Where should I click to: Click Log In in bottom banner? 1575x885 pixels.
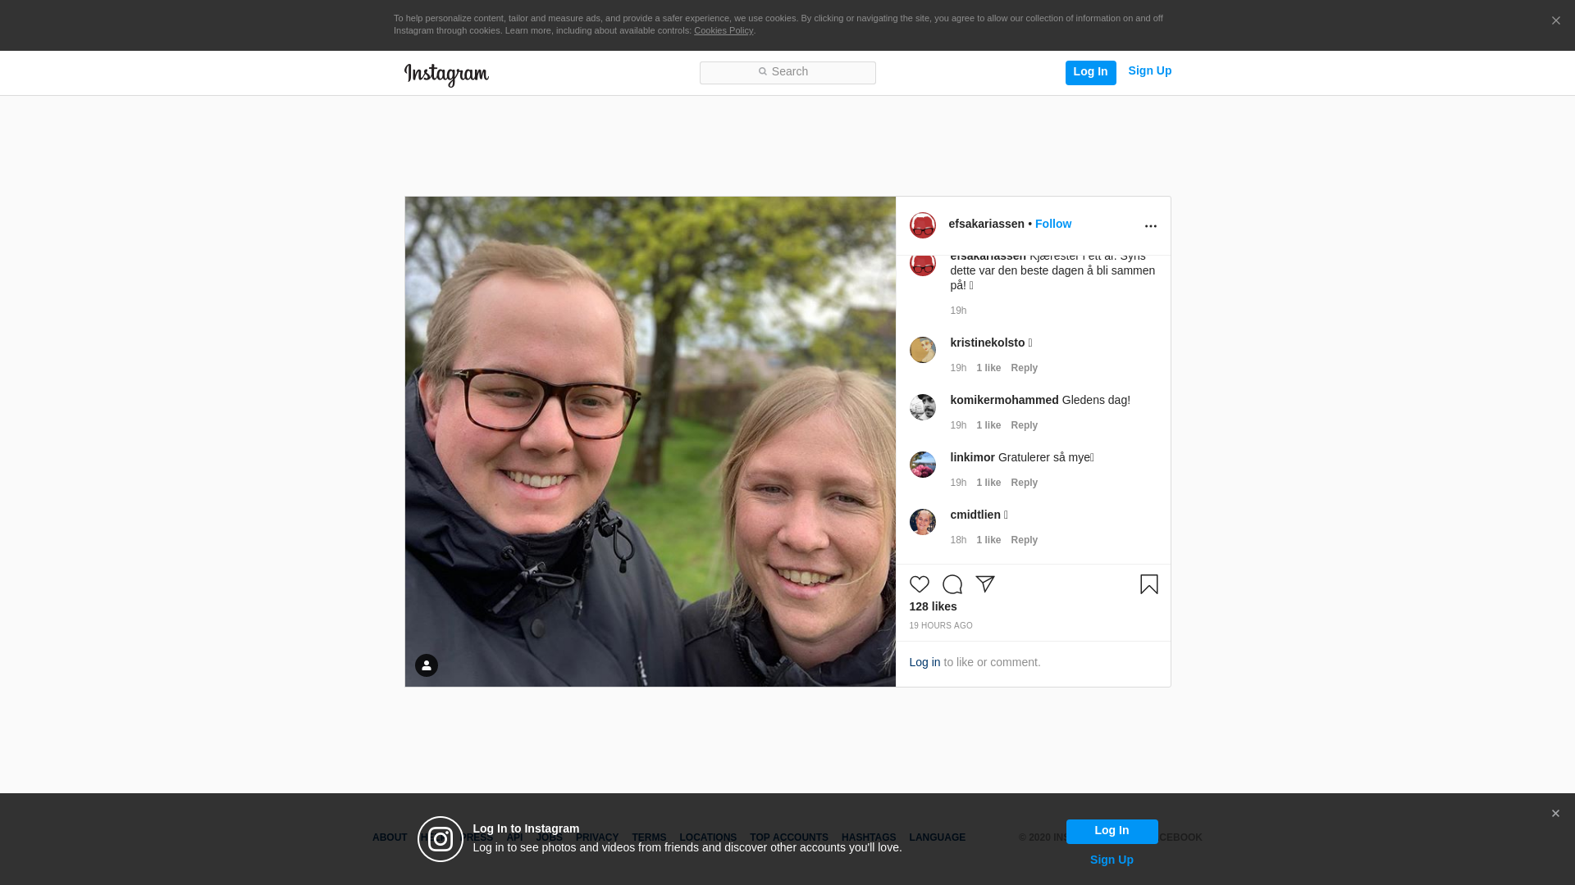pos(1112,832)
